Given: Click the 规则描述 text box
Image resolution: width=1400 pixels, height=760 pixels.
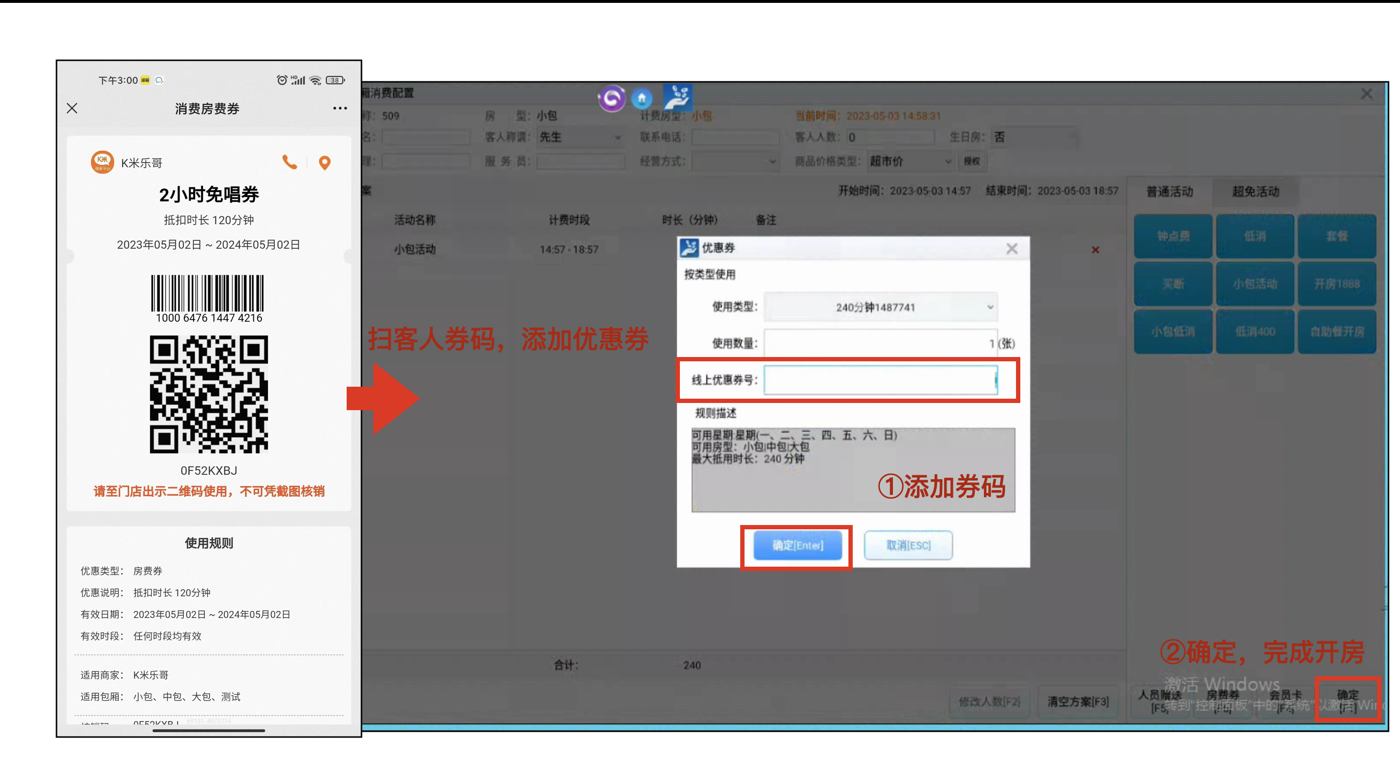Looking at the screenshot, I should pyautogui.click(x=853, y=470).
